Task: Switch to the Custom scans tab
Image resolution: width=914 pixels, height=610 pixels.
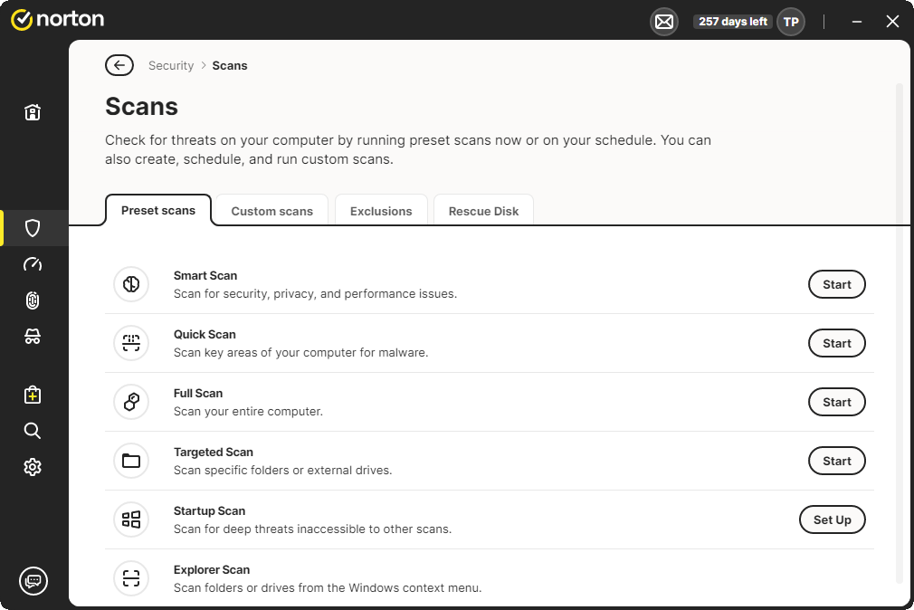Action: pyautogui.click(x=271, y=211)
